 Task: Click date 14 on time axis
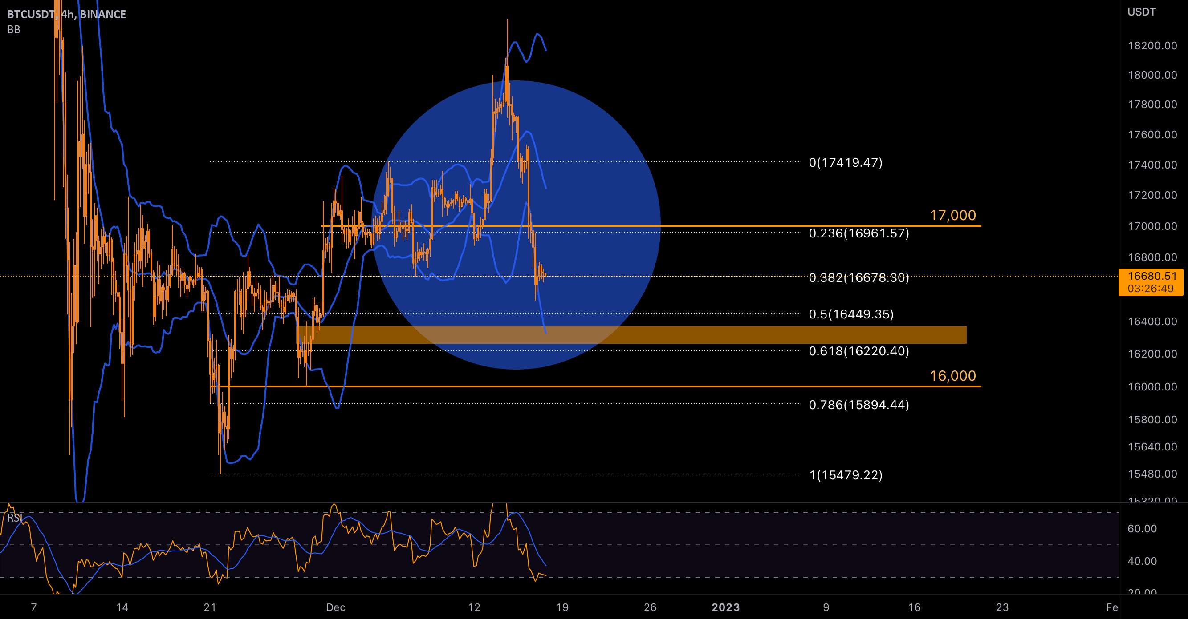122,607
